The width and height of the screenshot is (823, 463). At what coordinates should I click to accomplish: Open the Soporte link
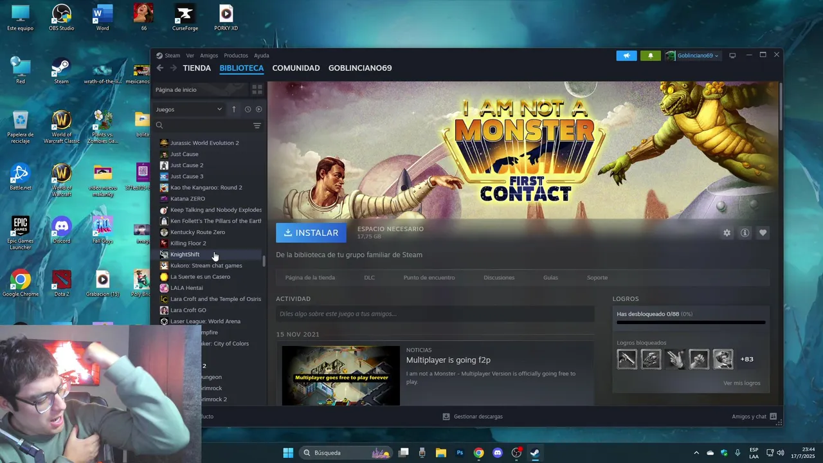click(597, 278)
